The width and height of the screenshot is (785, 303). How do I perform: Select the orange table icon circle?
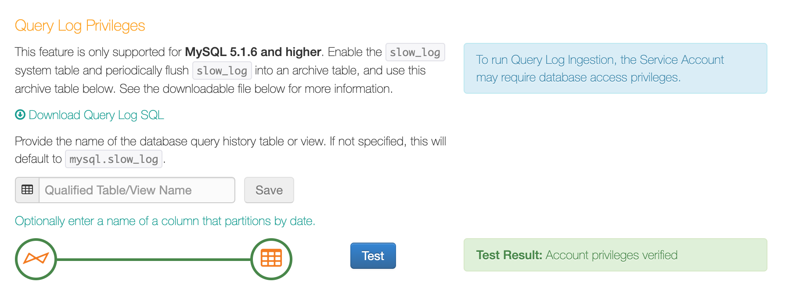click(x=271, y=259)
